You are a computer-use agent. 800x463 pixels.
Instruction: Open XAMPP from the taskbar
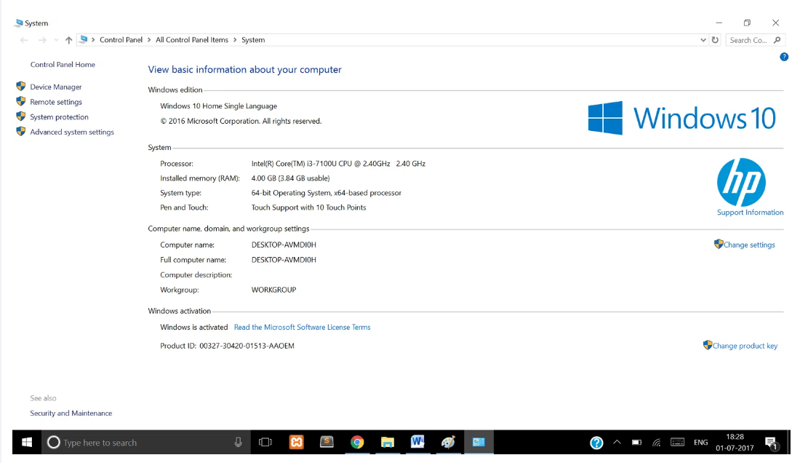(296, 442)
